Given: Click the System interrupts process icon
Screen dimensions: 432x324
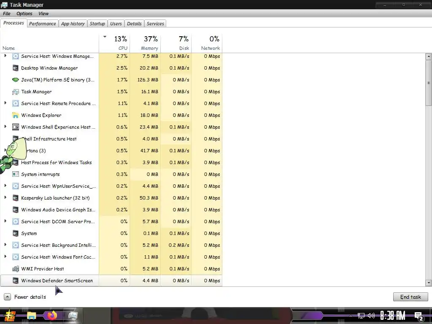Looking at the screenshot, I should [x=16, y=174].
